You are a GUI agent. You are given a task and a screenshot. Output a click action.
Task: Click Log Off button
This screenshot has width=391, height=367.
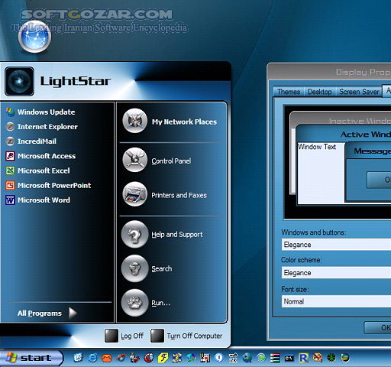coord(124,336)
